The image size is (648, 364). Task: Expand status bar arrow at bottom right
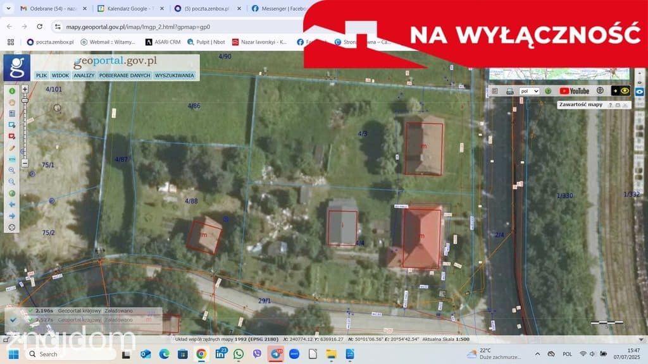point(641,339)
